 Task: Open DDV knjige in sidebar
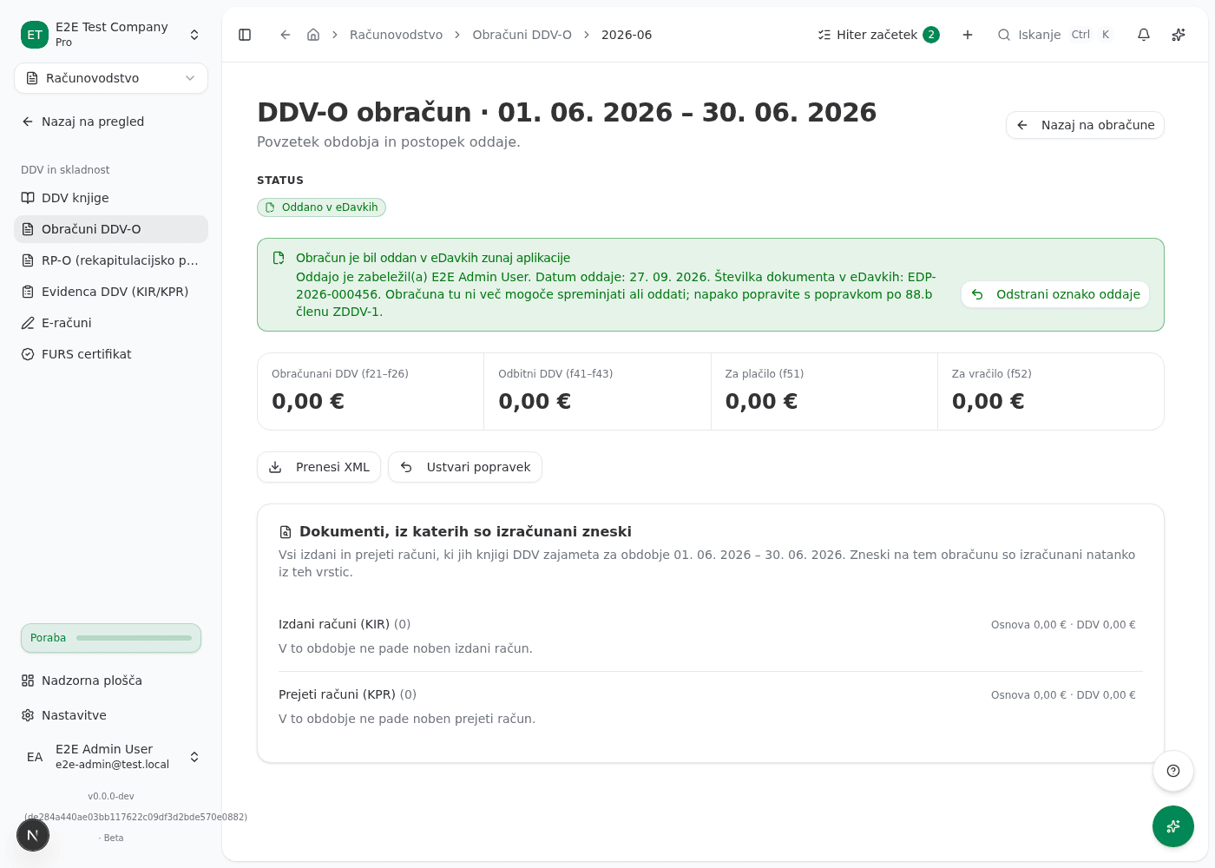point(111,198)
